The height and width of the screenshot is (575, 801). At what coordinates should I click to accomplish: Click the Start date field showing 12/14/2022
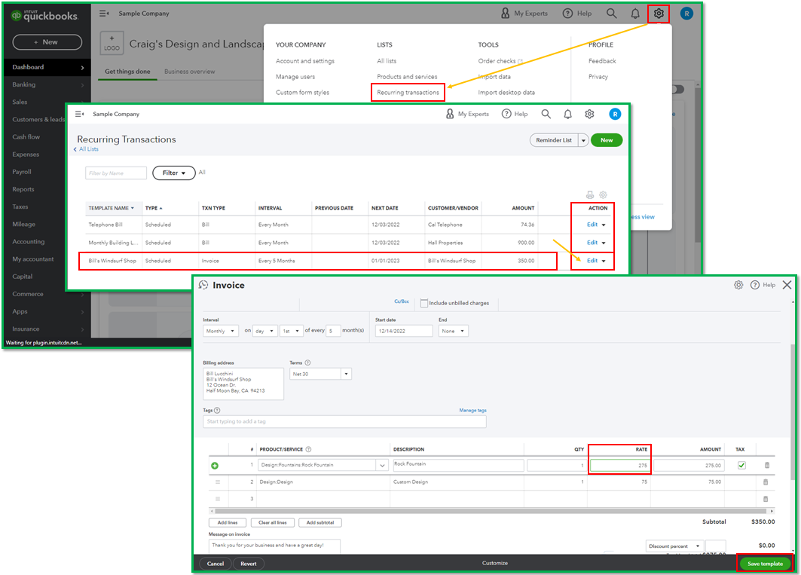404,330
